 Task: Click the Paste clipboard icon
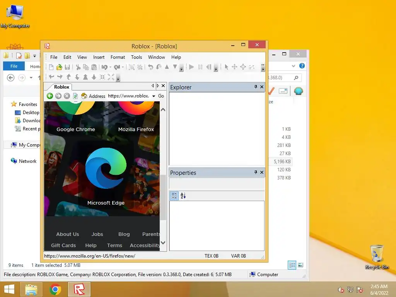pyautogui.click(x=94, y=67)
